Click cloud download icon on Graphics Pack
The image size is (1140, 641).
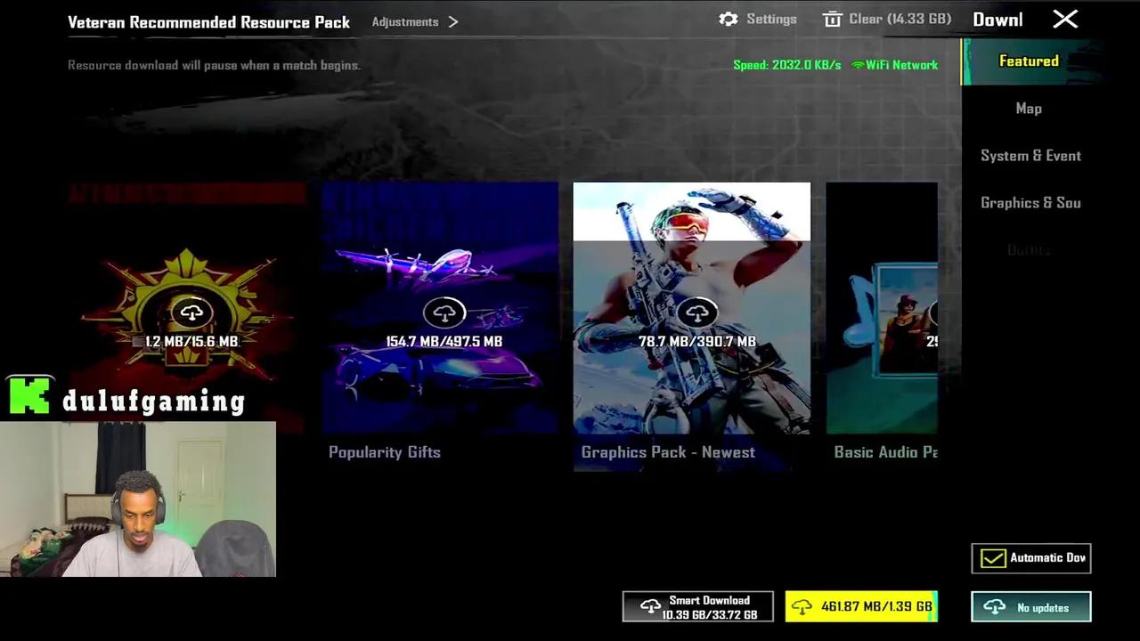coord(696,312)
